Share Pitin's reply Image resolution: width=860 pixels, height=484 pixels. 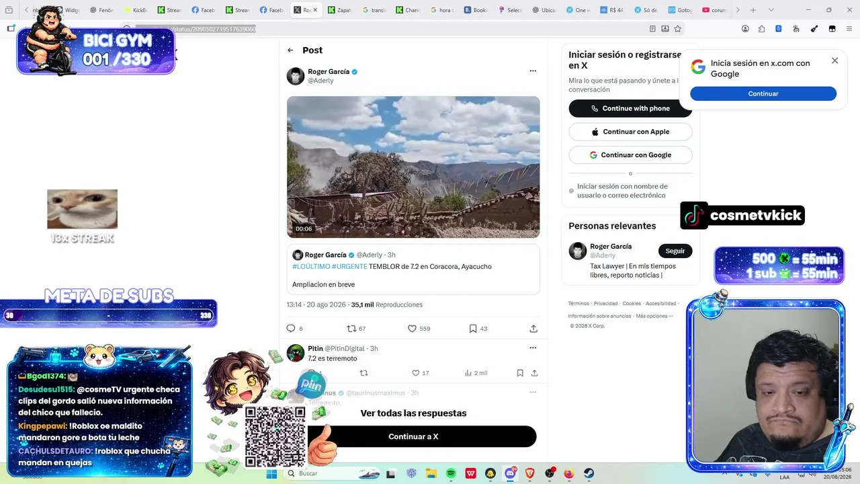point(534,373)
